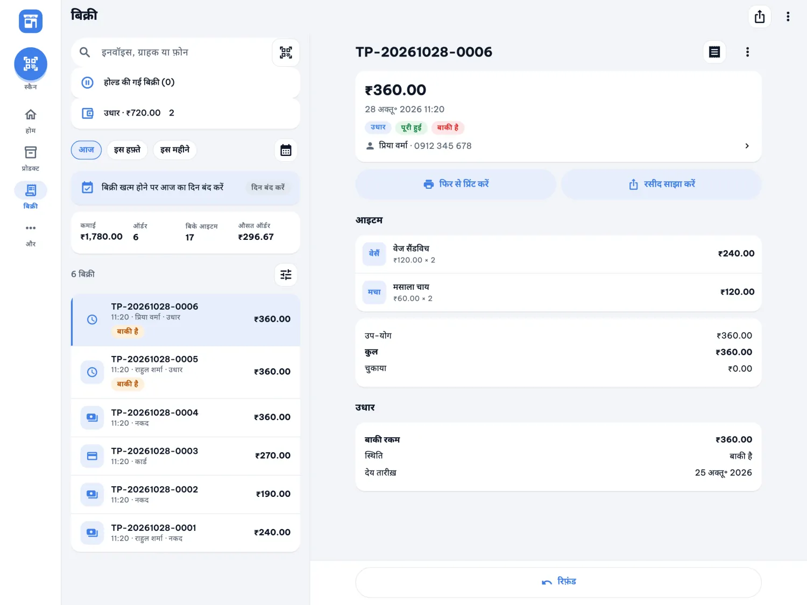Screen dimensions: 807x605
Task: Click the उधार tag under the amount
Action: [378, 127]
